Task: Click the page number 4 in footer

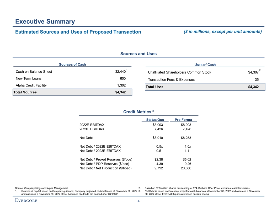Action: click(x=138, y=201)
